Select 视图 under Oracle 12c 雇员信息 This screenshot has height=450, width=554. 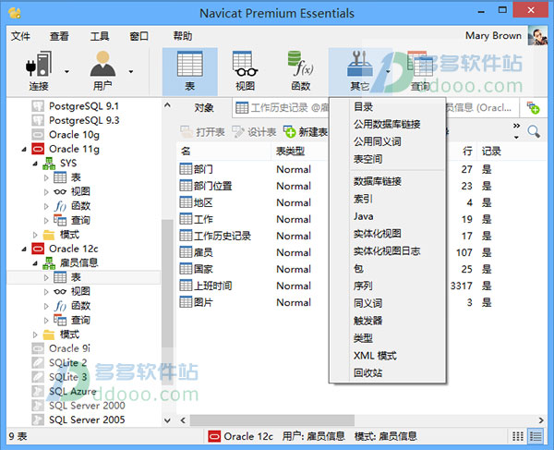pyautogui.click(x=80, y=291)
